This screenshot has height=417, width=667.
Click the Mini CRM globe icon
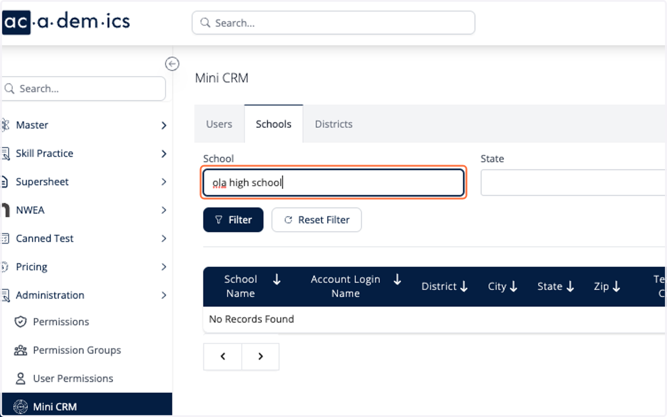coord(21,406)
